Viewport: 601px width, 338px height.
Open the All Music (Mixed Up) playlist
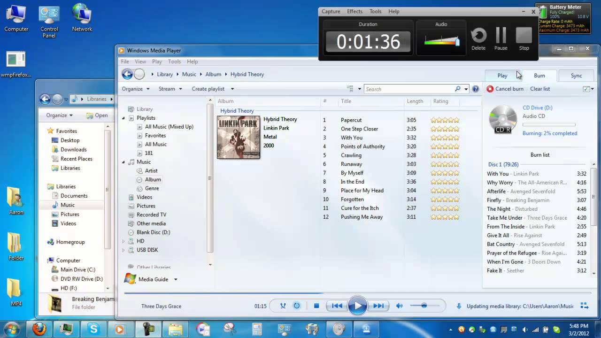point(169,127)
